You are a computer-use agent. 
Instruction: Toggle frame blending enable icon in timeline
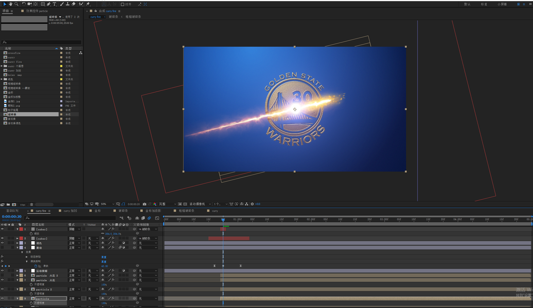[143, 218]
